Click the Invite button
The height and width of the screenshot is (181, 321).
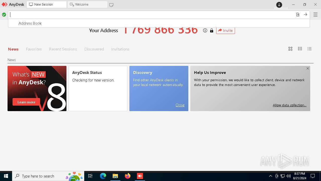(x=225, y=30)
